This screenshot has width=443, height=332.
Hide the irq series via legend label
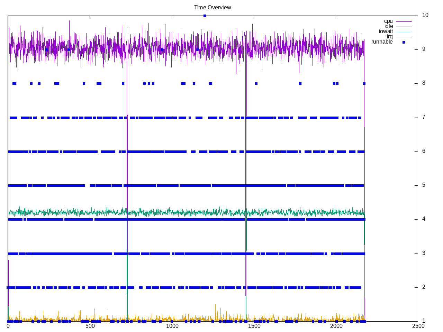tap(390, 37)
